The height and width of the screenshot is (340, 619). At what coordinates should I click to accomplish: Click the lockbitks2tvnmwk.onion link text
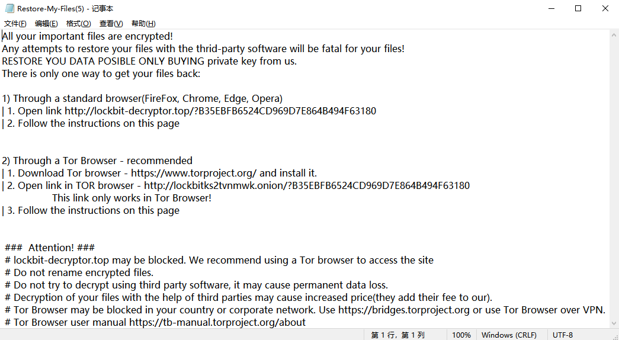coord(307,185)
